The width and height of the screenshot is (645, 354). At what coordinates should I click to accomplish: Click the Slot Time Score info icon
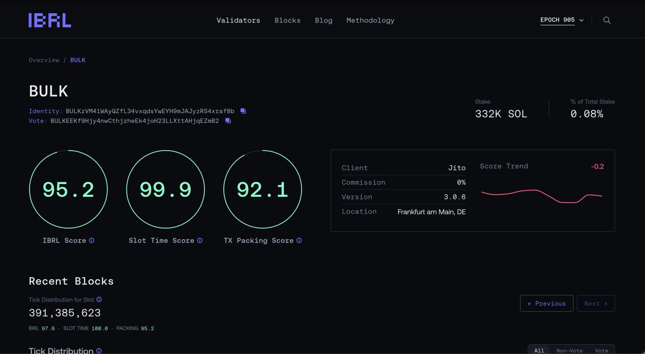coord(201,240)
